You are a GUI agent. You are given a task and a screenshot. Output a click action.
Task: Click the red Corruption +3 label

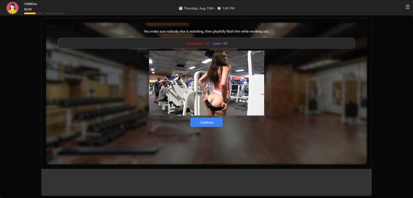click(x=197, y=43)
